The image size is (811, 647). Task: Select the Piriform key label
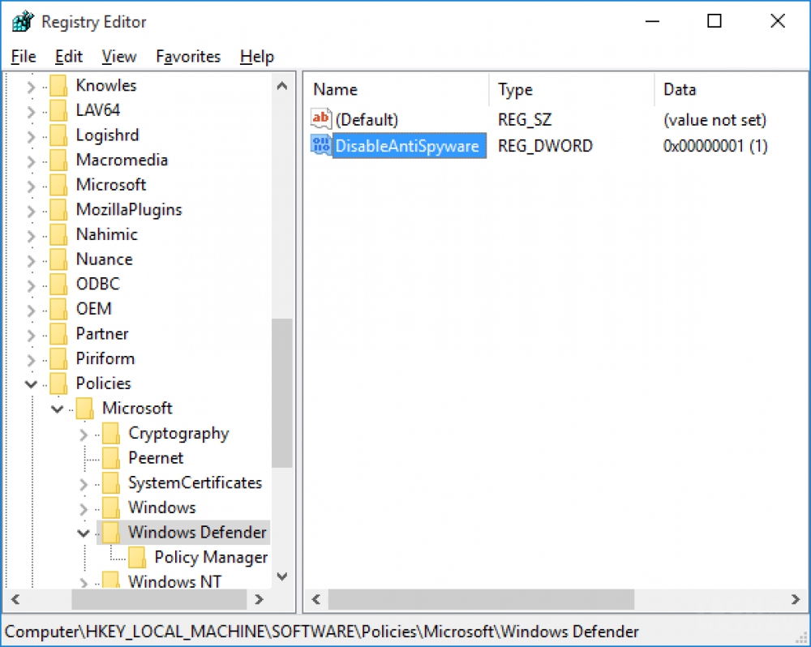(105, 358)
